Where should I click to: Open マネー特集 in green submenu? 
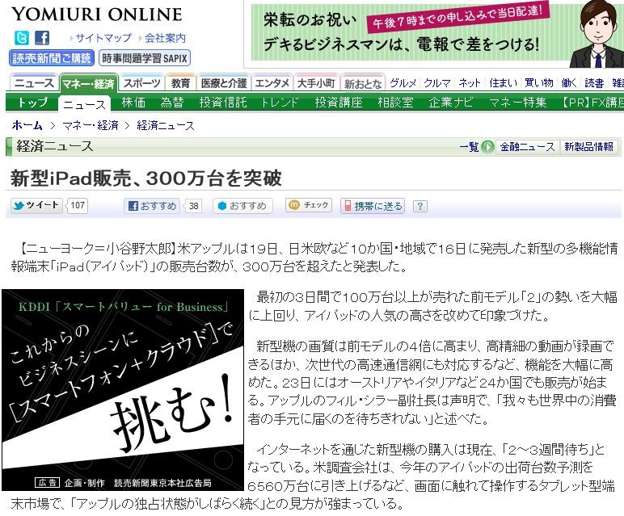(x=517, y=103)
